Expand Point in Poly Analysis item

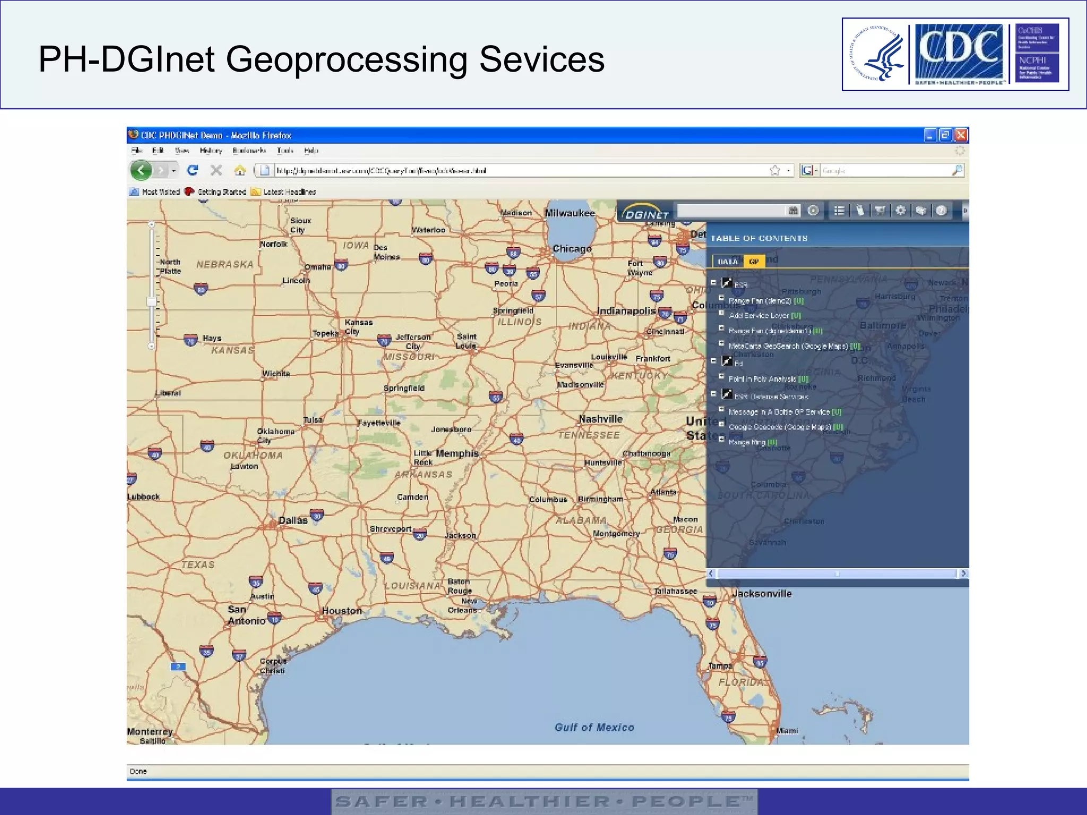coord(721,376)
